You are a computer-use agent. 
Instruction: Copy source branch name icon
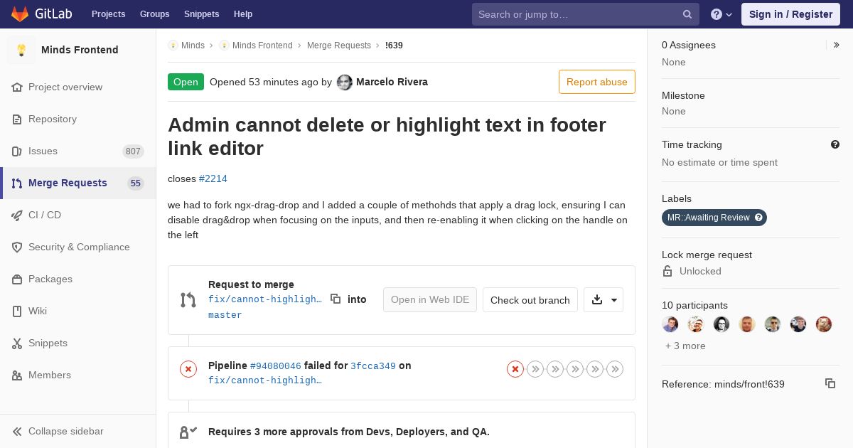[x=336, y=299]
